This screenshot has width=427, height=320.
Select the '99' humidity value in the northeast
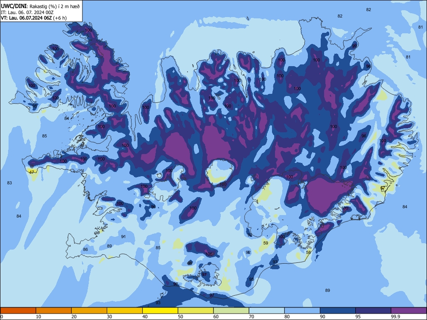(x=354, y=46)
